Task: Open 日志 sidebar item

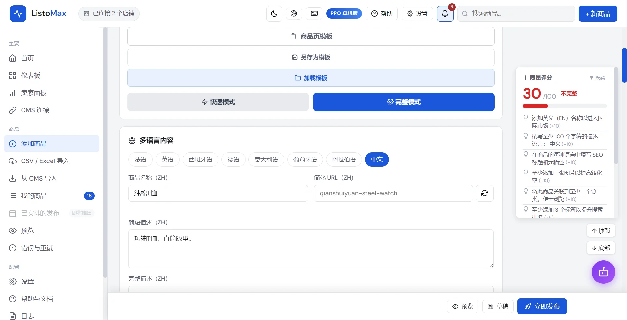Action: (52, 316)
